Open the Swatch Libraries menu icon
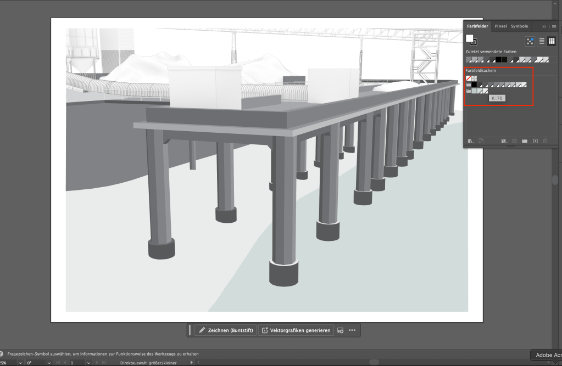This screenshot has height=366, width=562. [x=470, y=141]
